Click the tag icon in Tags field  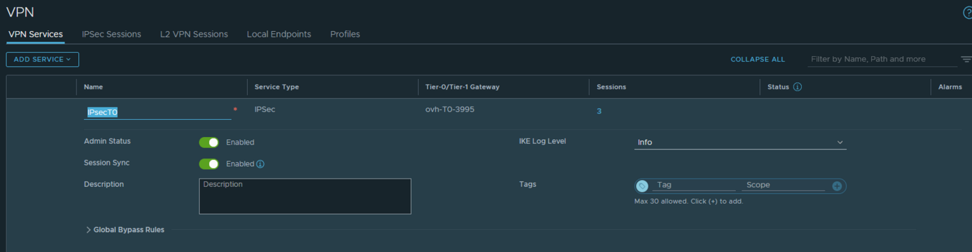[642, 186]
